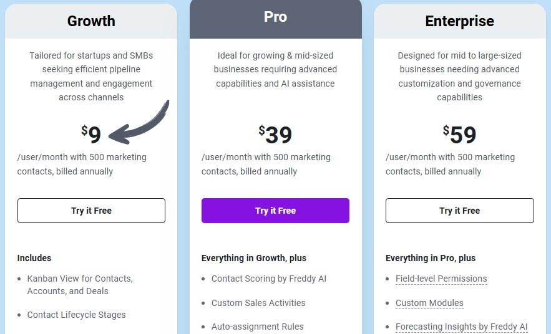551x334 pixels.
Task: Click the $39 Pro price
Action: pos(275,135)
